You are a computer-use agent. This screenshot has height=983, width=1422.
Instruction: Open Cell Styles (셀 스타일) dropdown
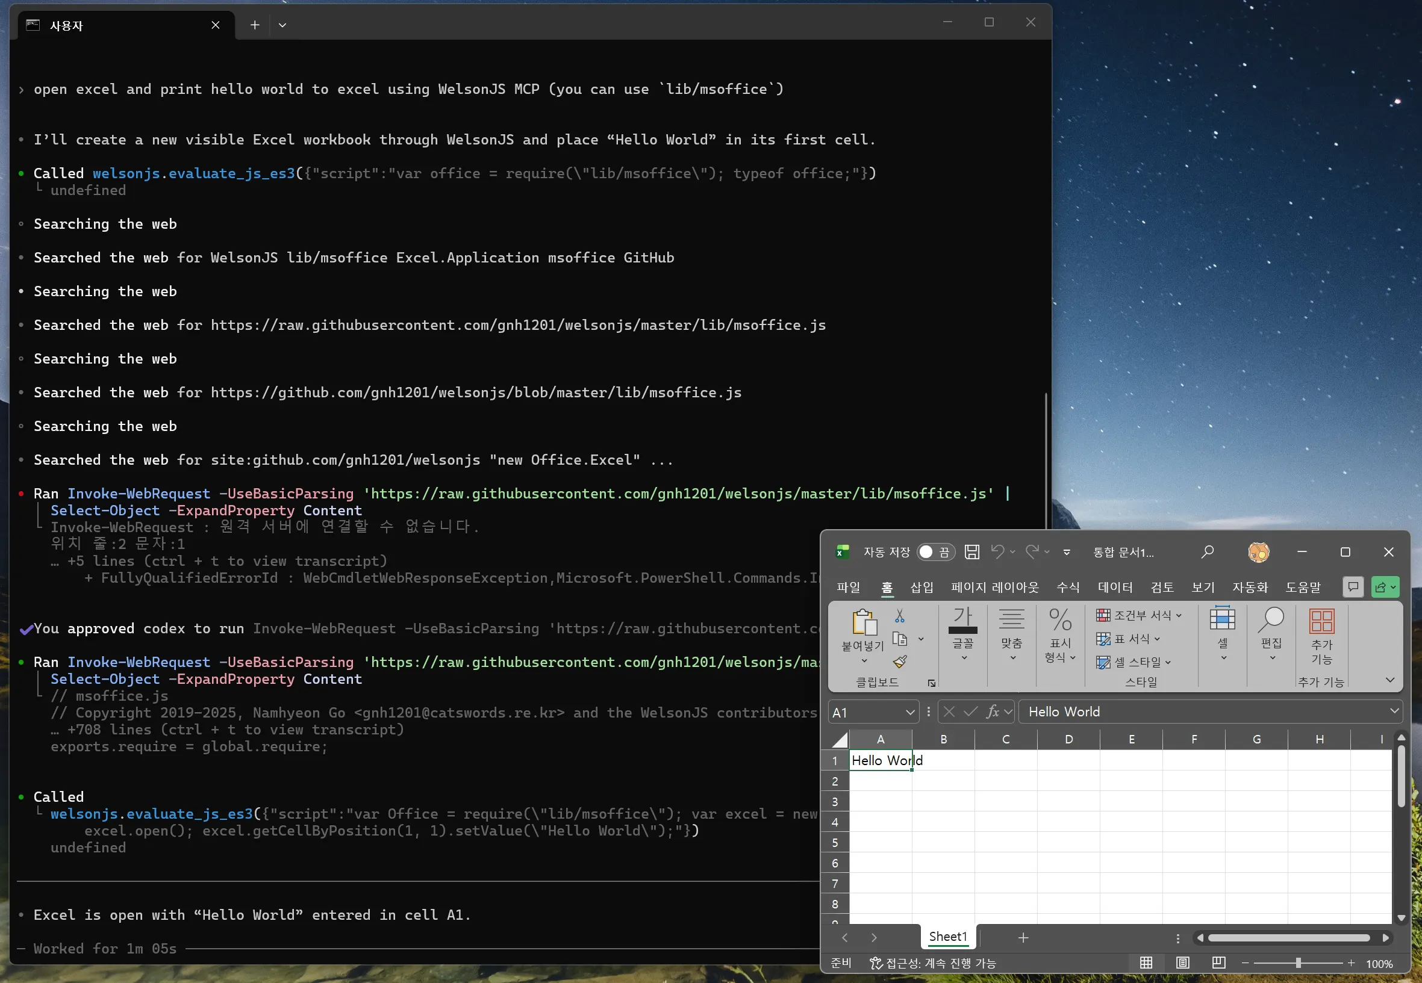[x=1134, y=662]
